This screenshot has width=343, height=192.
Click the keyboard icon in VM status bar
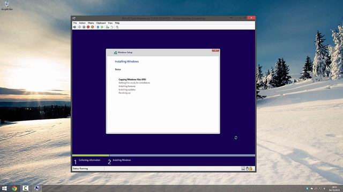point(243,169)
